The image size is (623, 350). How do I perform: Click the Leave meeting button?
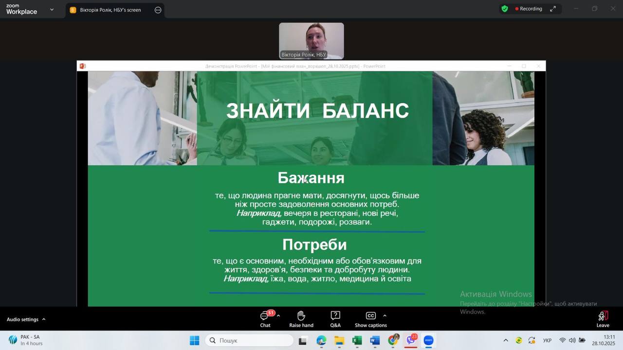coord(603,319)
